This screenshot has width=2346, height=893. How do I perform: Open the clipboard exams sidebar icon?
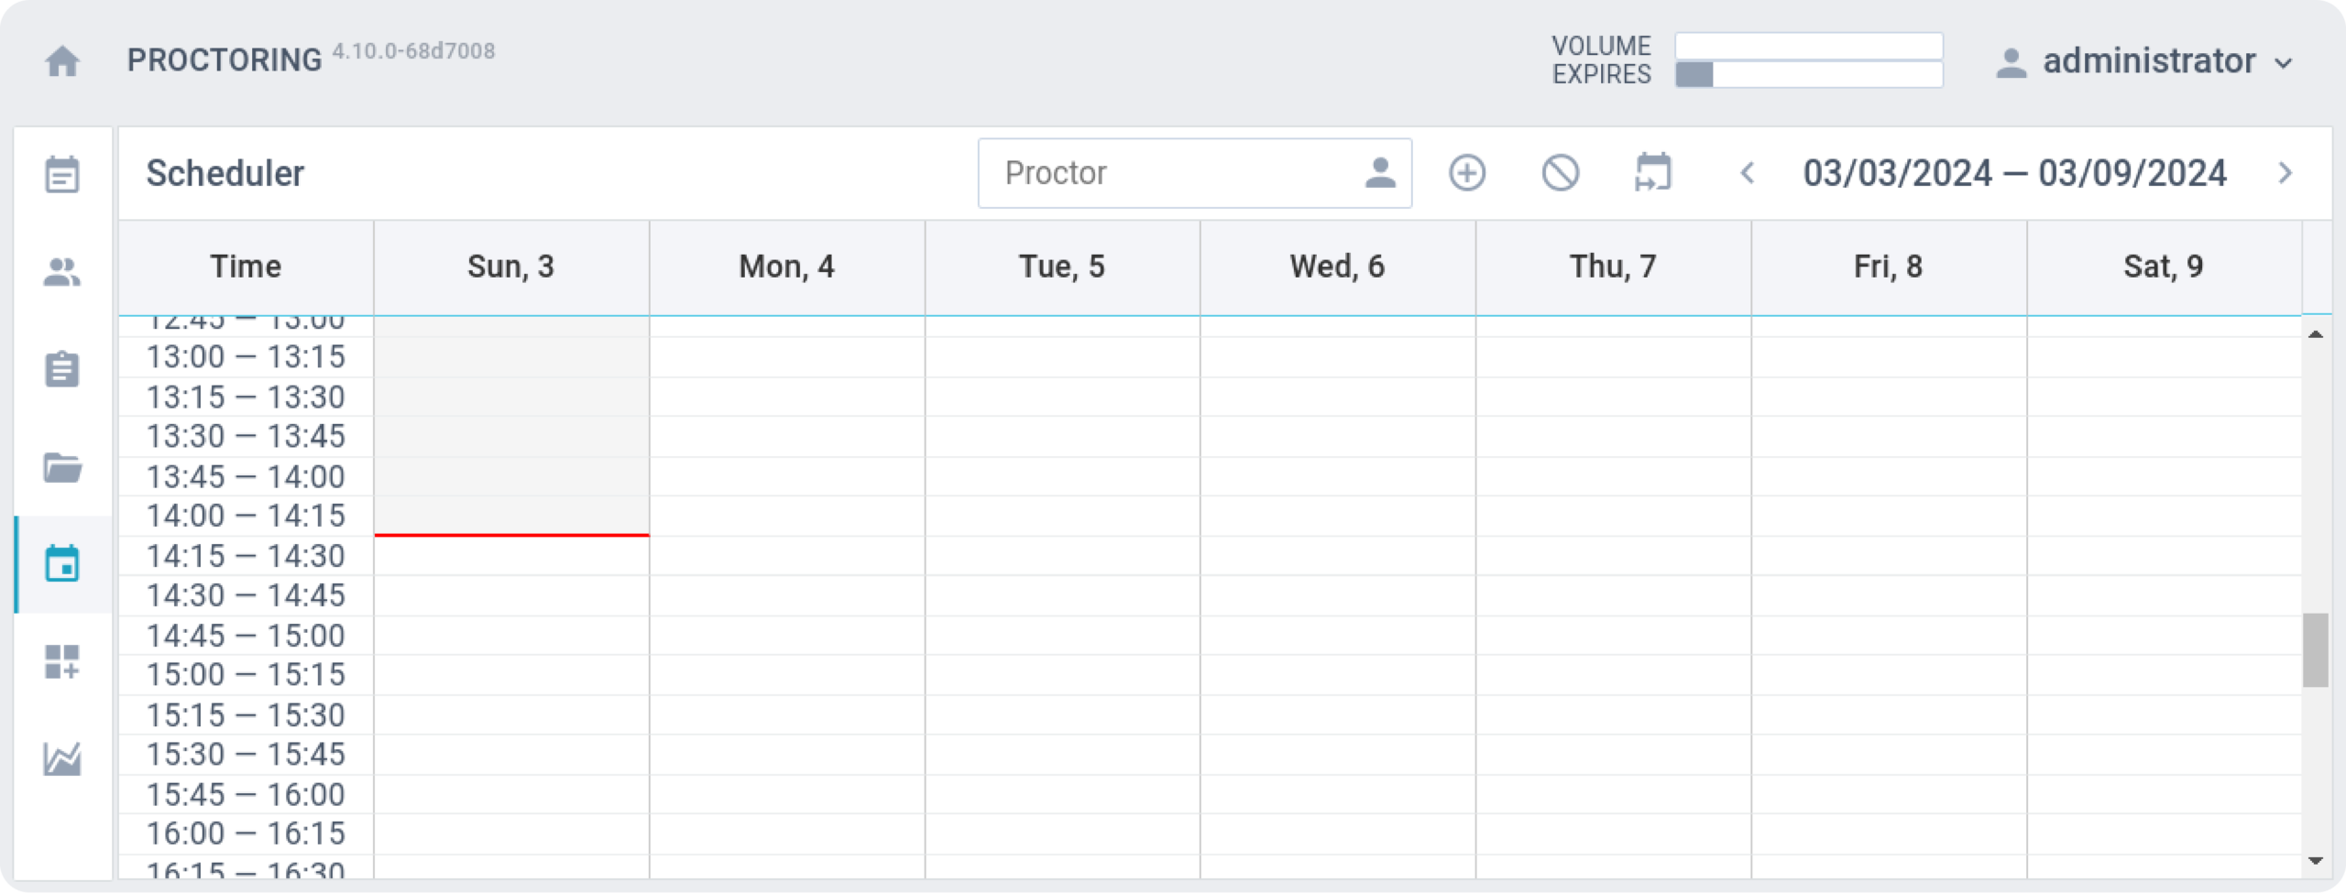coord(62,369)
